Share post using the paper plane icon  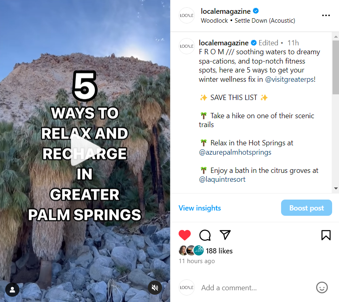pyautogui.click(x=225, y=235)
